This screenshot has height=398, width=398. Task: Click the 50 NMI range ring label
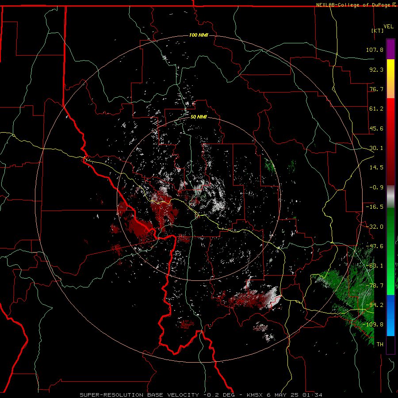pyautogui.click(x=199, y=117)
